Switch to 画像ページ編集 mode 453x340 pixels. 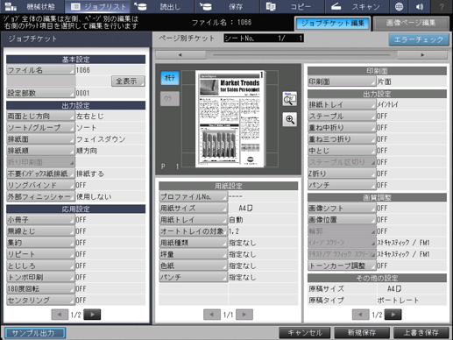click(411, 24)
